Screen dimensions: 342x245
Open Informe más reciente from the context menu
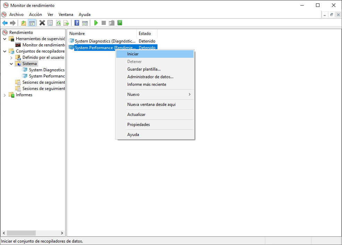click(x=155, y=84)
